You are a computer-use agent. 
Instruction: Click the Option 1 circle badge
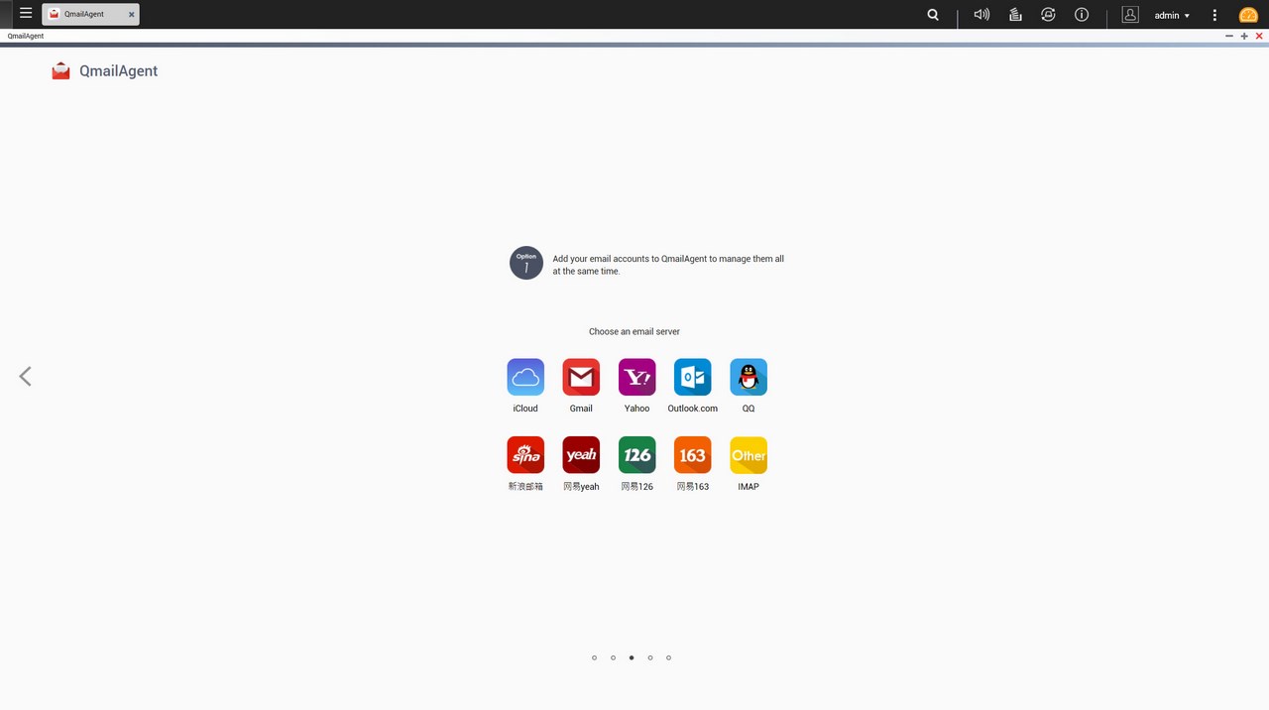pos(526,263)
